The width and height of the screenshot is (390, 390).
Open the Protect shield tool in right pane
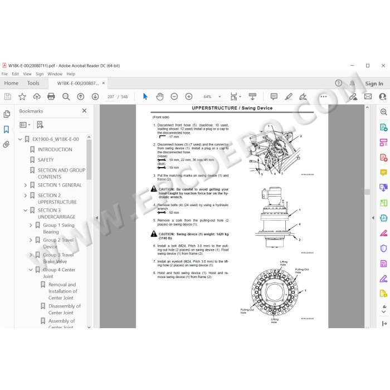point(383,248)
